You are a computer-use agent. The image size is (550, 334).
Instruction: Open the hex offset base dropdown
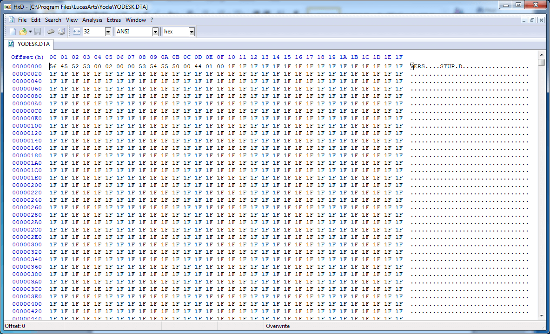point(192,32)
